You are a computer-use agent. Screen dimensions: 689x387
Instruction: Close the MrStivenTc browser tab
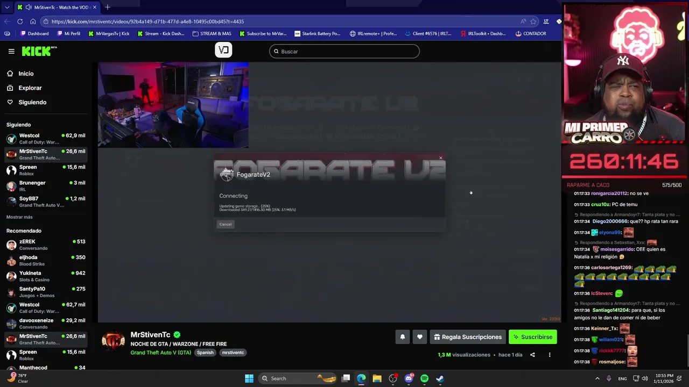pos(95,8)
